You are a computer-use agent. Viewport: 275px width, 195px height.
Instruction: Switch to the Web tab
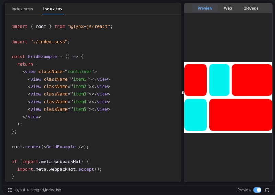(228, 8)
